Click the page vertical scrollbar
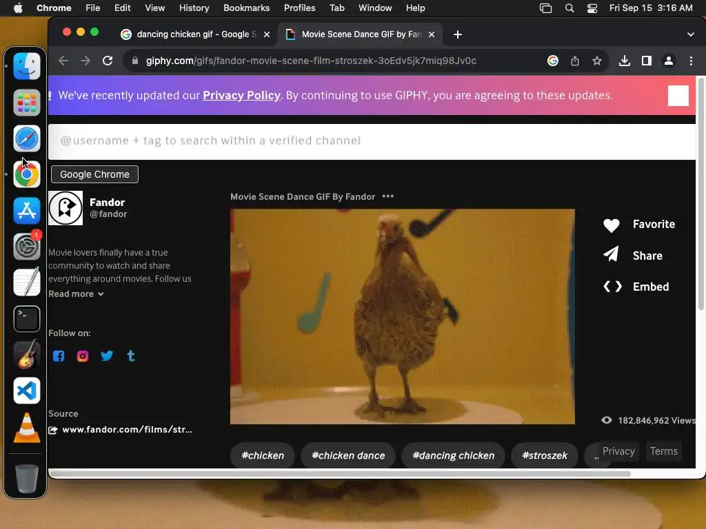The width and height of the screenshot is (706, 529). click(700, 194)
